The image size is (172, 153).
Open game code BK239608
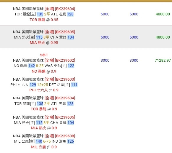(x=65, y=136)
